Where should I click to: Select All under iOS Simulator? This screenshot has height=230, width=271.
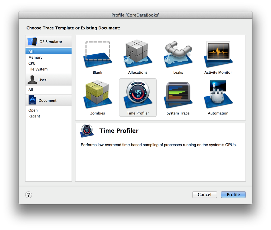pos(49,51)
